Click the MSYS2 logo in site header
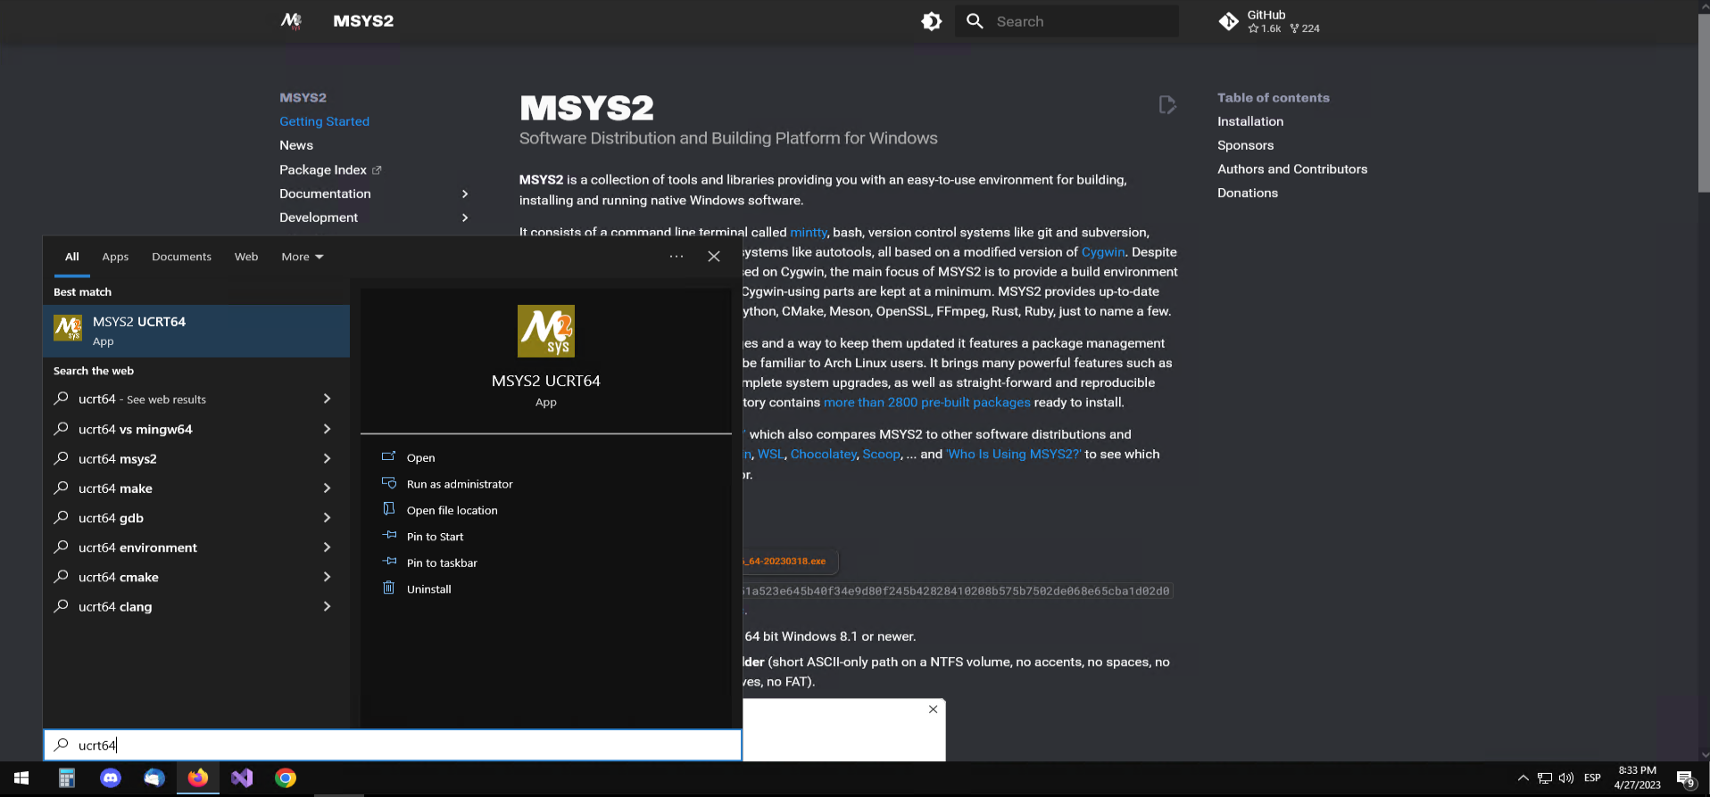 click(291, 21)
